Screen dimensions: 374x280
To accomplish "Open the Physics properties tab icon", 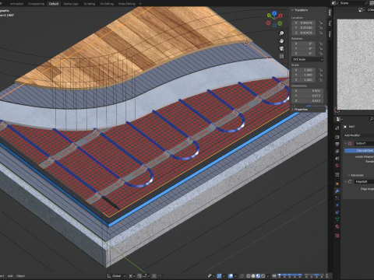I will pos(337,205).
